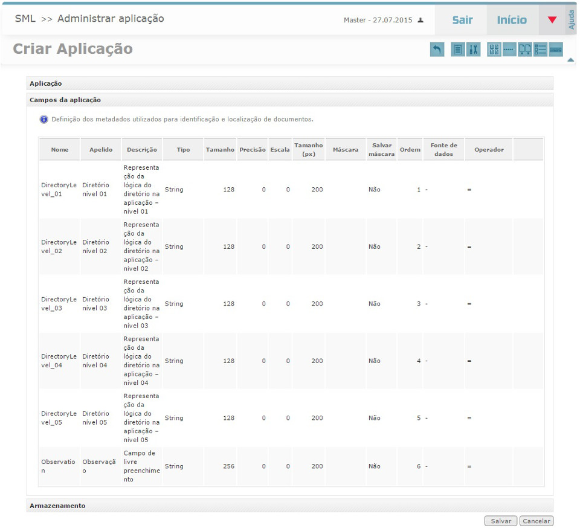Click the document page toolbar icon
The height and width of the screenshot is (531, 580).
click(x=458, y=50)
